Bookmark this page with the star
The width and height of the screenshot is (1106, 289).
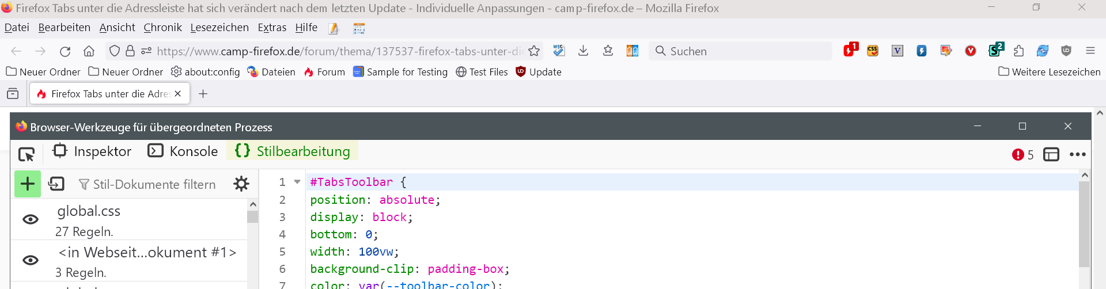click(534, 51)
